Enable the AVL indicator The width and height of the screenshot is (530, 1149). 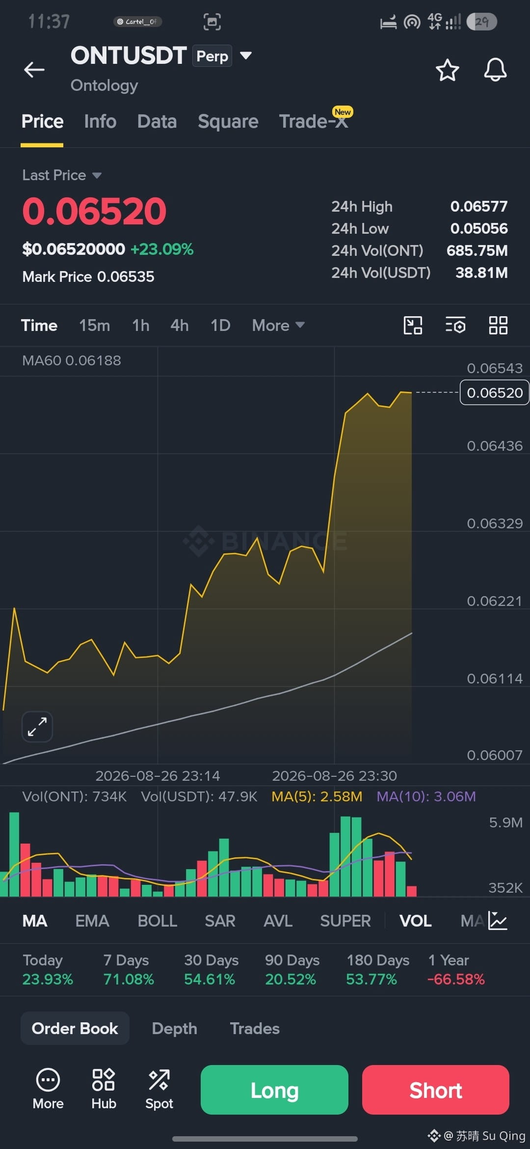[x=278, y=921]
